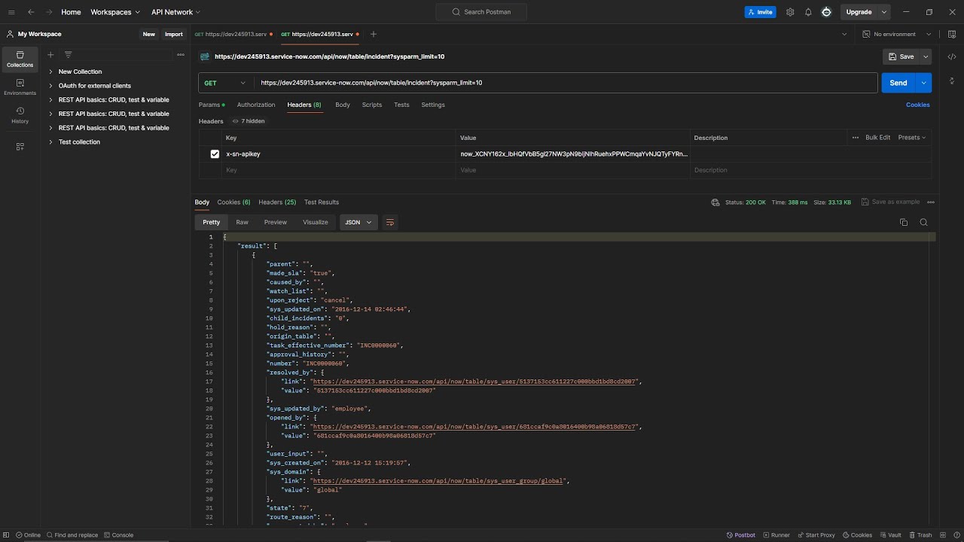Click the Home link
Viewport: 964px width, 542px height.
71,12
